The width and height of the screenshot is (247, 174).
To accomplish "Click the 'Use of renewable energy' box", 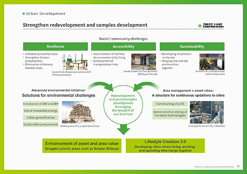I will (x=41, y=111).
